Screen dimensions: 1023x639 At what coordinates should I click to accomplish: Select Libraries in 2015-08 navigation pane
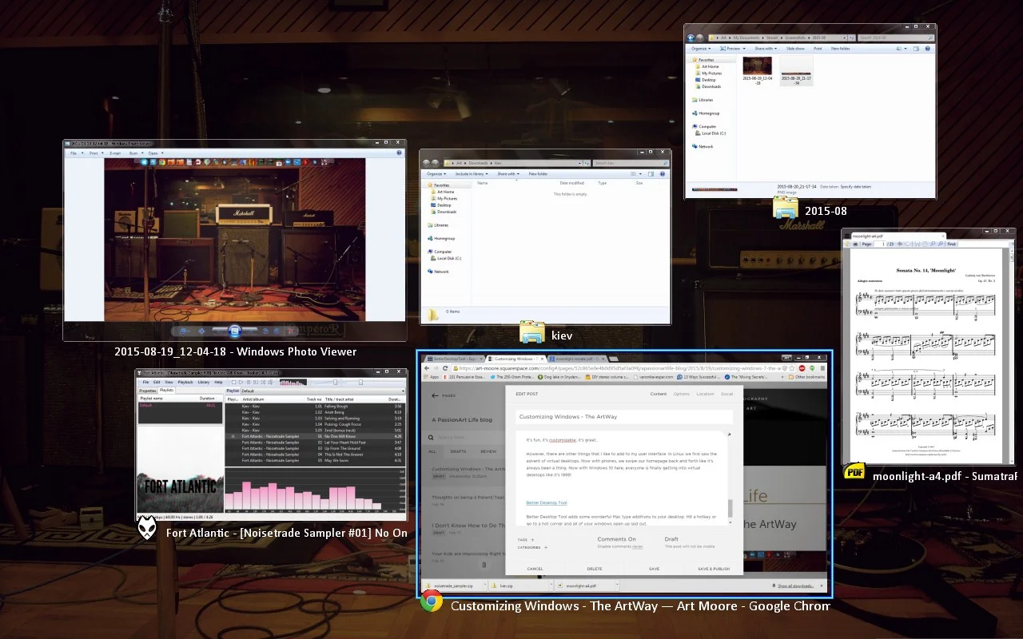click(x=704, y=100)
